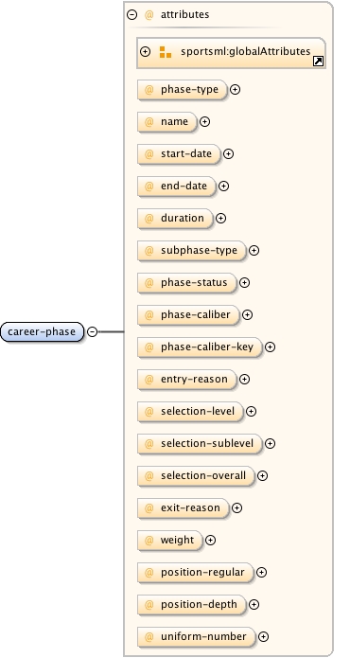Expand the end-date attribute
Screen dimensions: 350x658
point(224,186)
